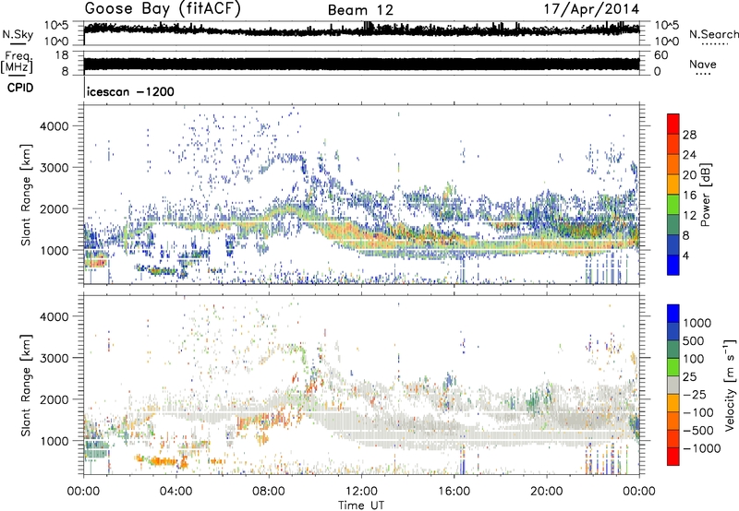Click the '4000' range tick on power panel
The width and height of the screenshot is (739, 511).
[54, 126]
